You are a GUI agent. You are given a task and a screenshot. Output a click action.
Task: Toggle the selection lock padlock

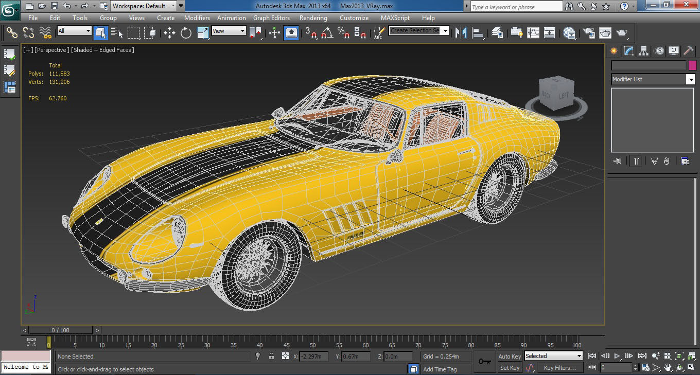tap(272, 356)
